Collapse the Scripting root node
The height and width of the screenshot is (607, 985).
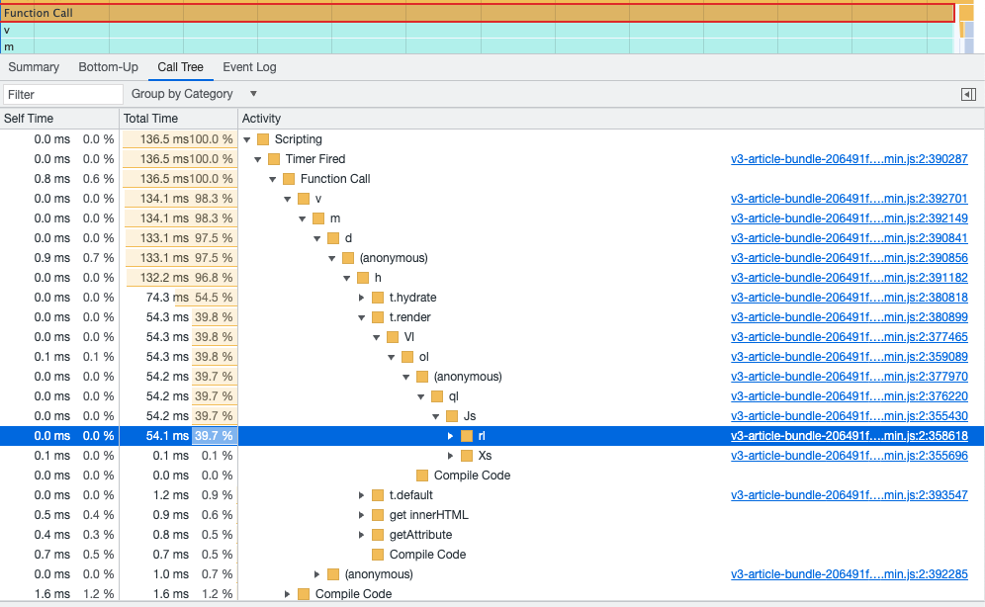tap(247, 139)
